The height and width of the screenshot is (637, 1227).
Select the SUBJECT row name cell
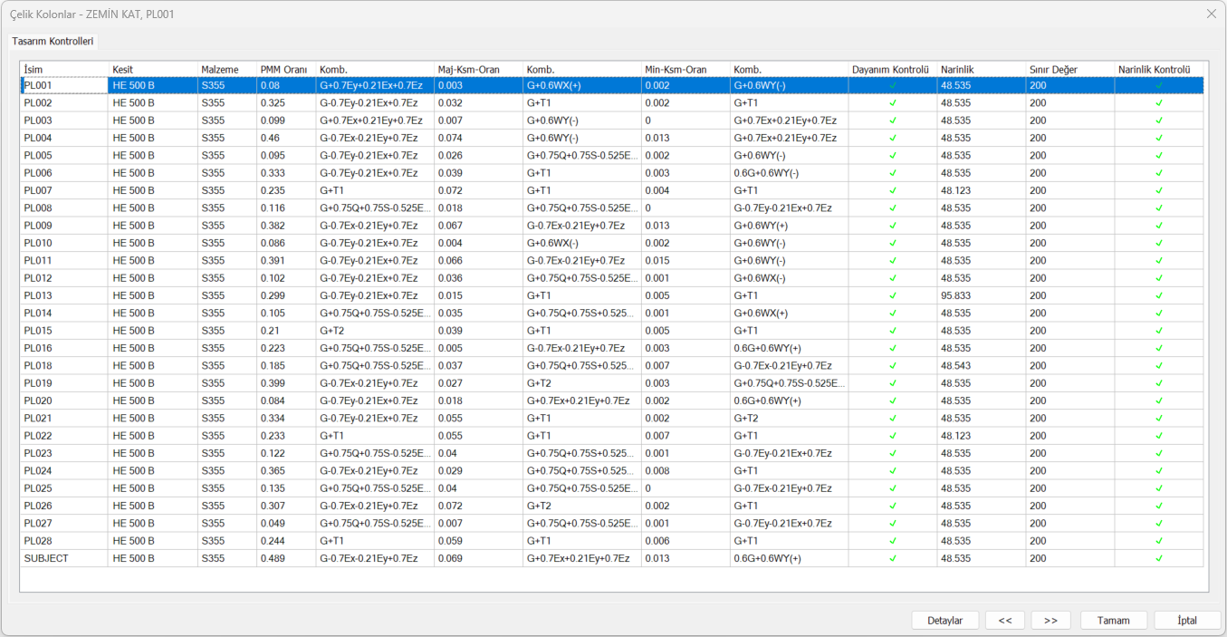63,558
